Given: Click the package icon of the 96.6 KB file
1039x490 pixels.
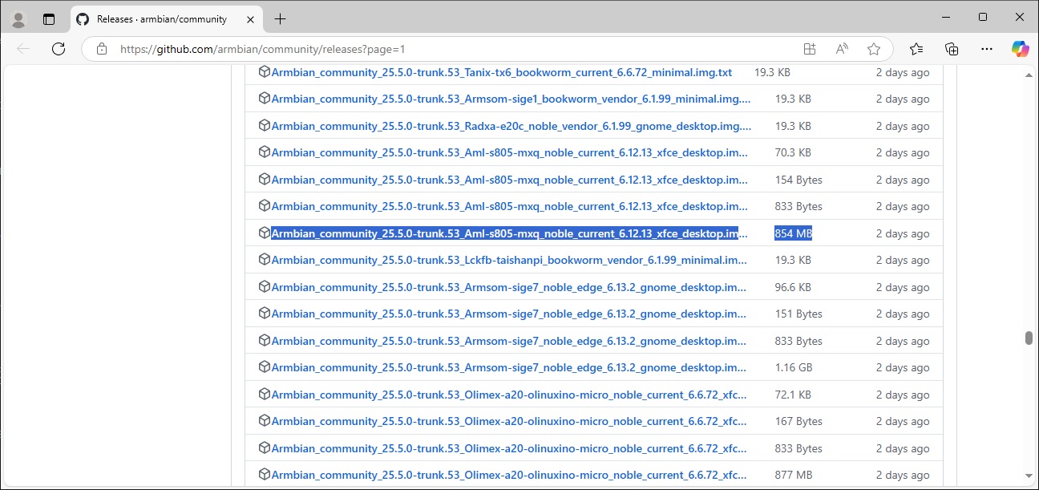Looking at the screenshot, I should point(265,287).
